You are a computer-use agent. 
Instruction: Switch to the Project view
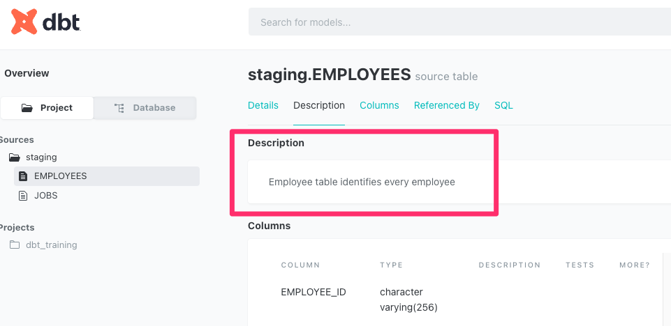[47, 108]
